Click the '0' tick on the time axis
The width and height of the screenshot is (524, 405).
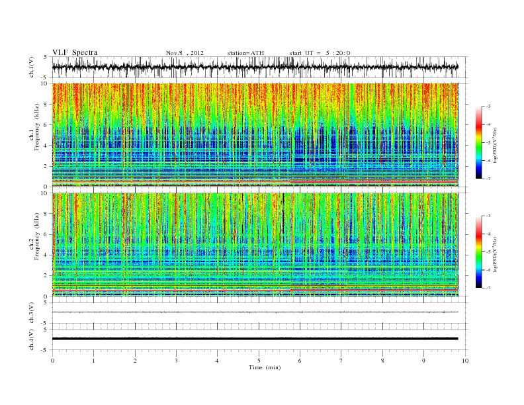click(x=52, y=361)
